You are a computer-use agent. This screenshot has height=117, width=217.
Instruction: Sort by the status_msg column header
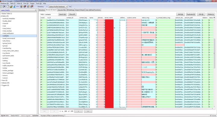point(149,18)
